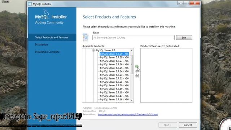Viewport: 231px width, 130px height.
Task: Click the Edit filter button
Action: [x=184, y=38]
